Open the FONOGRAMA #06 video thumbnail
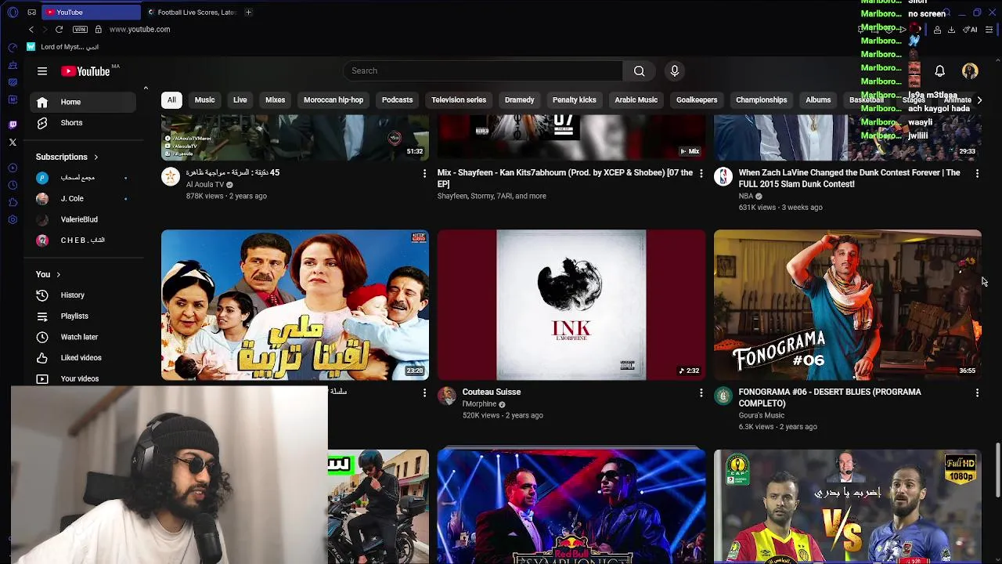The height and width of the screenshot is (564, 1002). 847,305
